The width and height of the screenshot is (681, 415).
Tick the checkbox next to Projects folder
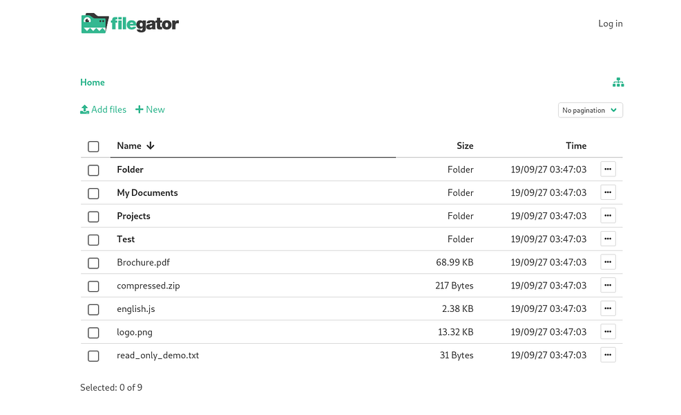[x=93, y=216]
